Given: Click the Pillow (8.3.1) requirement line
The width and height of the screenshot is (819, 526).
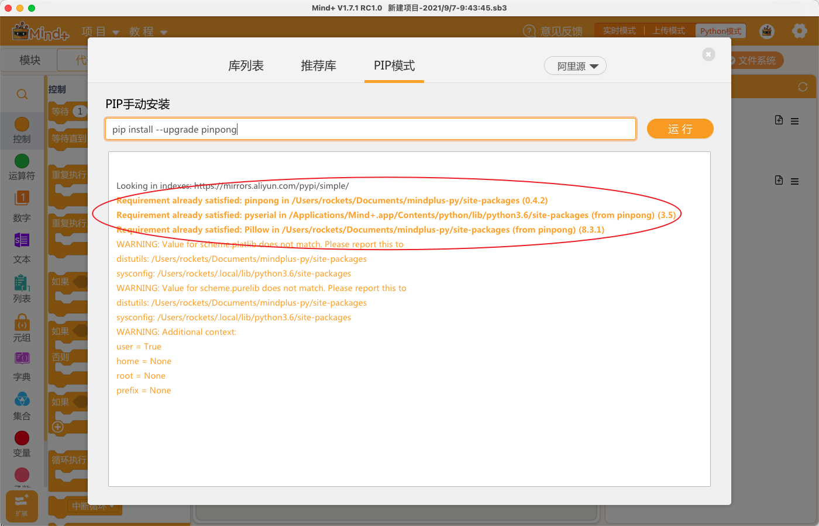Looking at the screenshot, I should pyautogui.click(x=360, y=230).
